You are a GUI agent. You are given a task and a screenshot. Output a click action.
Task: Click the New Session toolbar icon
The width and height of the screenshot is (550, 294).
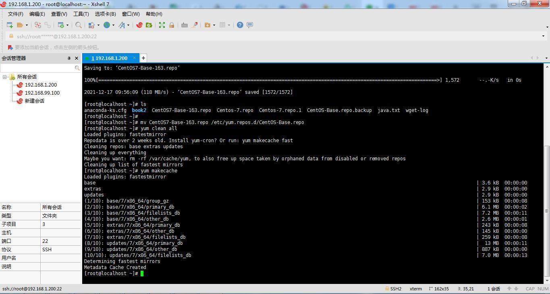tap(10, 25)
